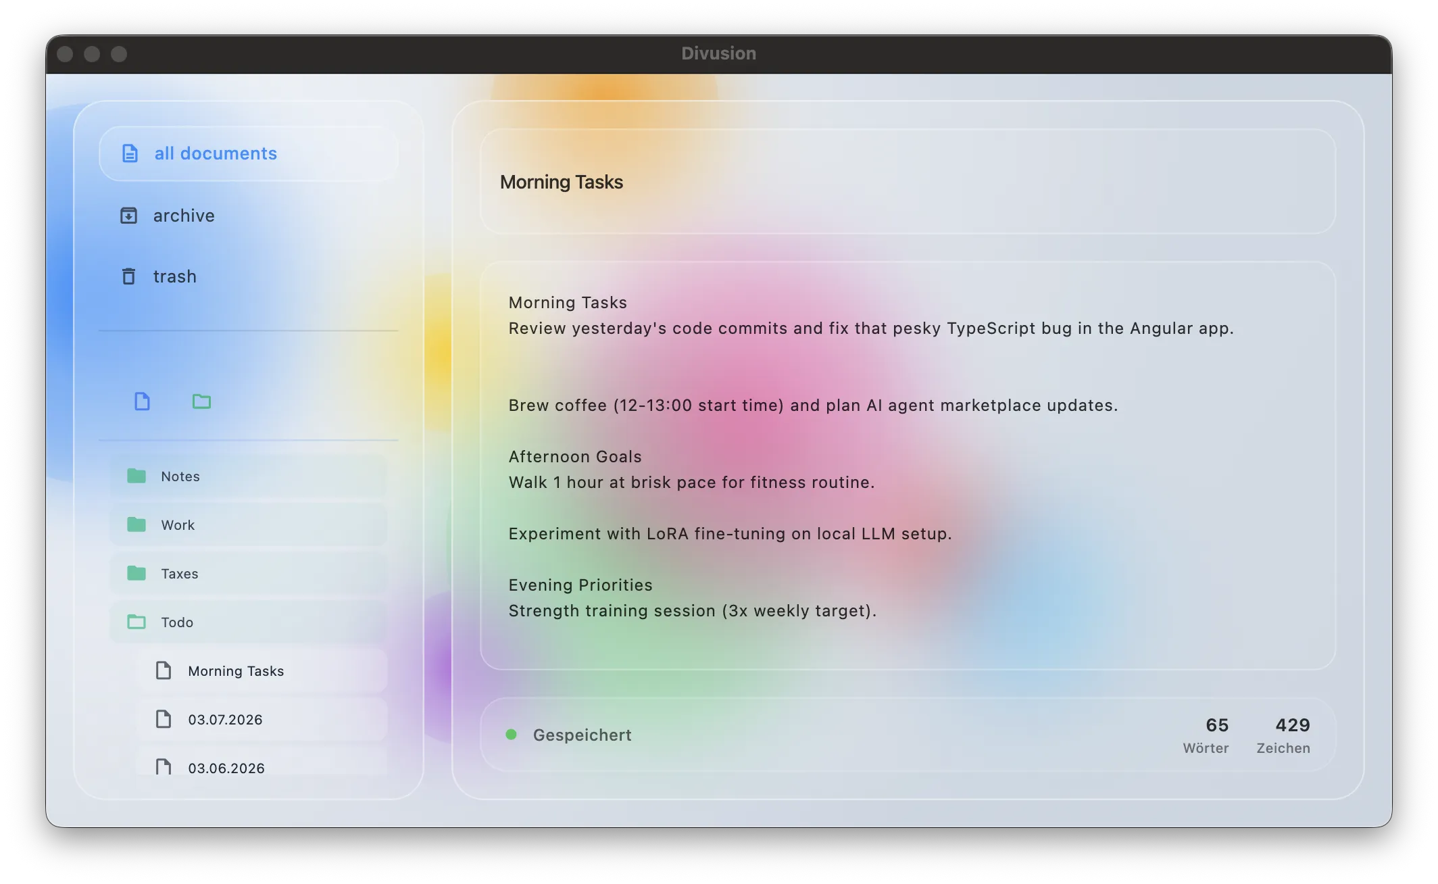Click the green Gespeichert status dot
This screenshot has width=1438, height=884.
(512, 735)
